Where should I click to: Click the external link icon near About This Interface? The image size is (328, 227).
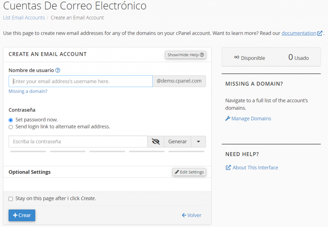pyautogui.click(x=228, y=167)
